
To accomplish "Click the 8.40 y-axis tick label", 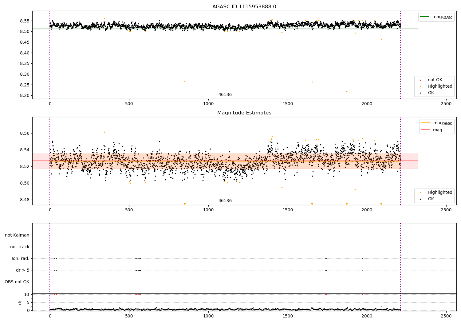I will coord(25,53).
